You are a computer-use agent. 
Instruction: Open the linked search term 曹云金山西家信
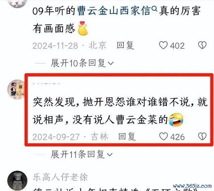click(114, 11)
